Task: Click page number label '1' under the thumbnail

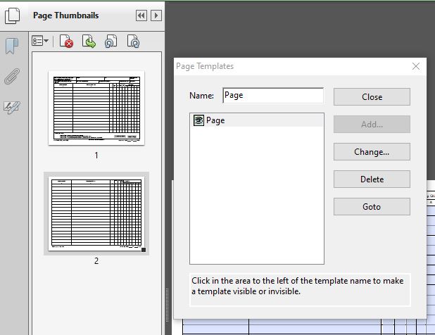Action: 96,156
